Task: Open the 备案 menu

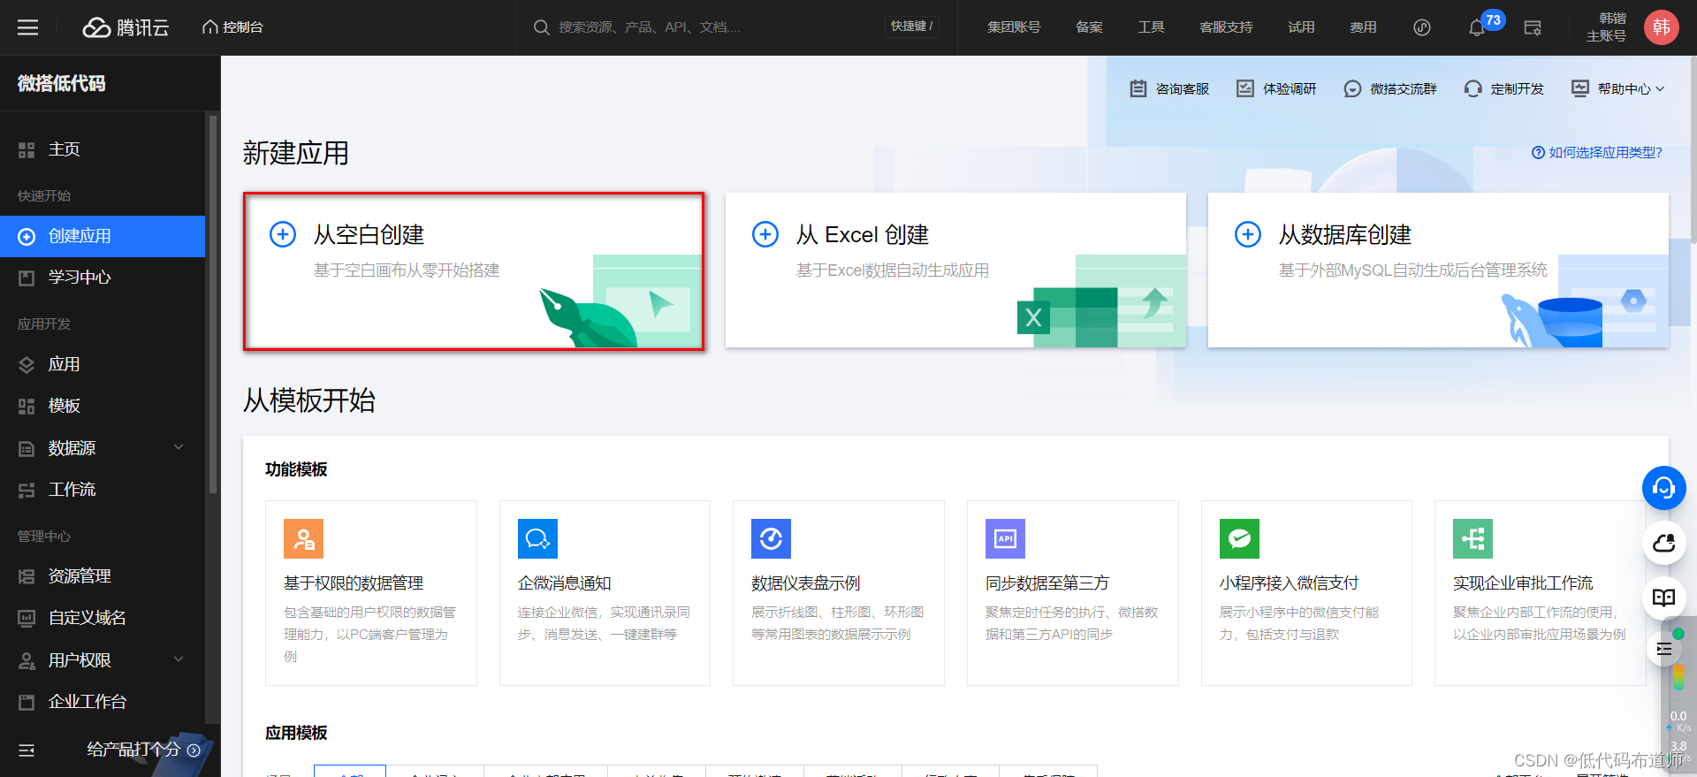Action: [1089, 27]
